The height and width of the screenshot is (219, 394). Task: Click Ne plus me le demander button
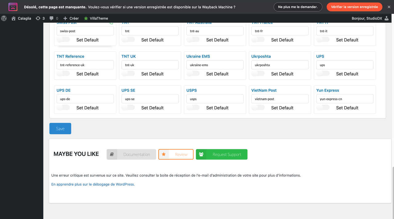[x=298, y=7]
